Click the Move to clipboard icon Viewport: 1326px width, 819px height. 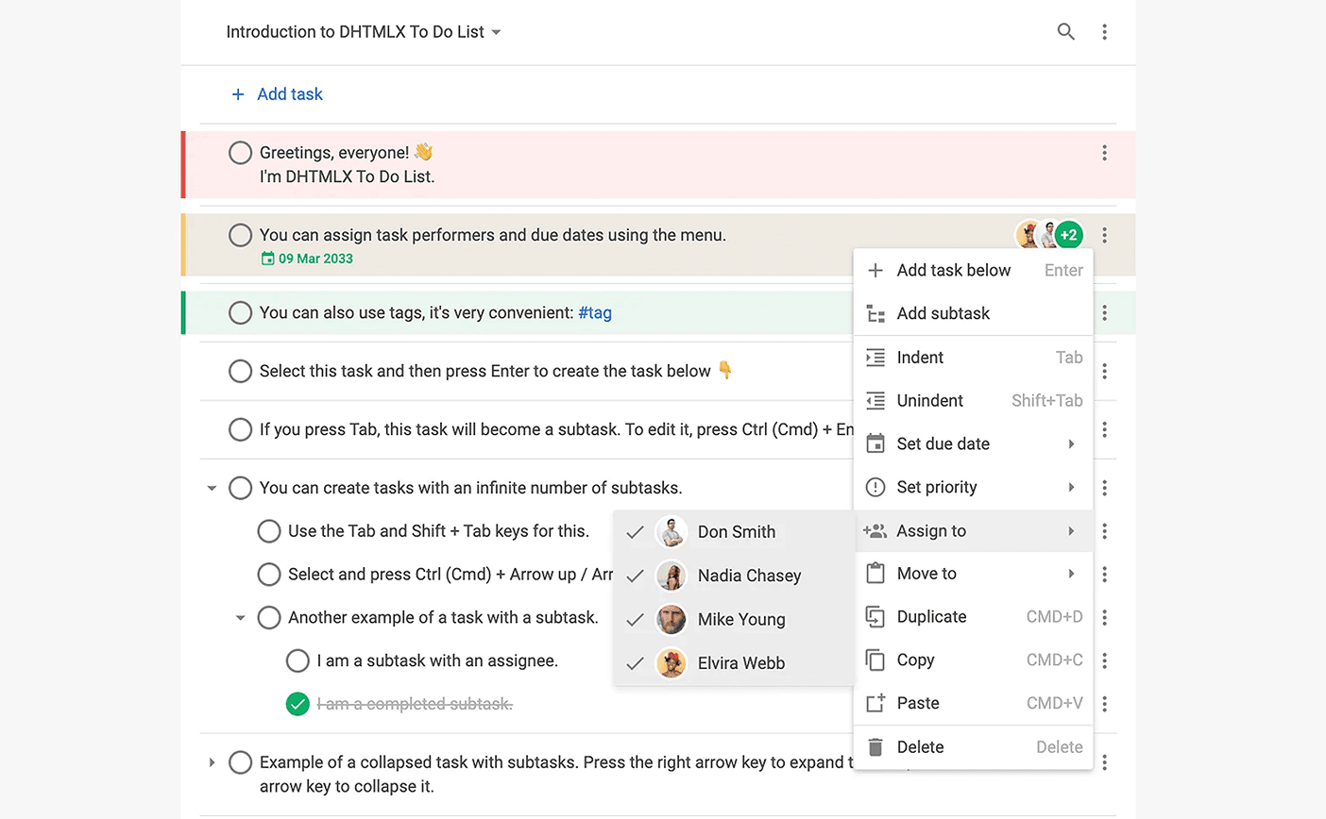[x=875, y=574]
